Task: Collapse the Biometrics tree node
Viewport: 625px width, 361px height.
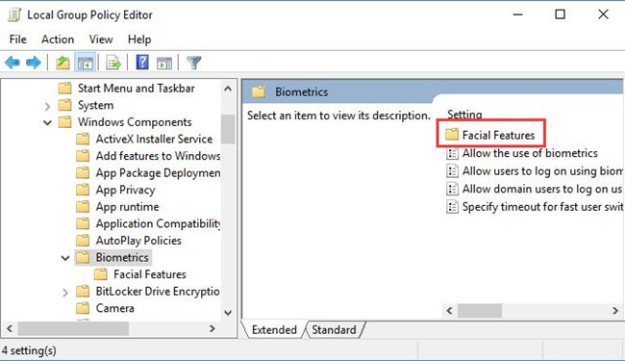Action: click(65, 258)
